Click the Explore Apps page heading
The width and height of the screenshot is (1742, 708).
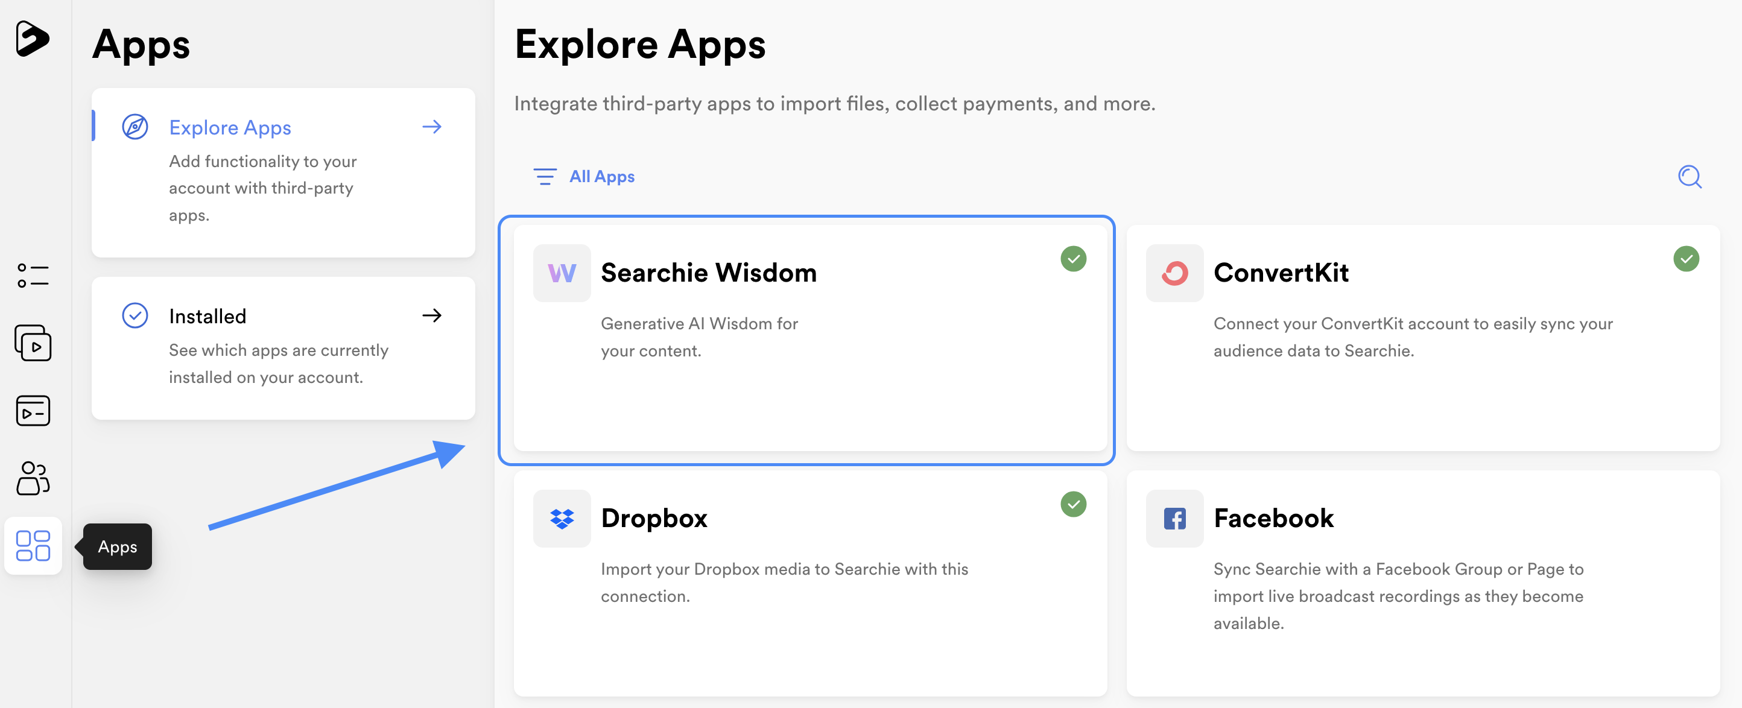(640, 45)
